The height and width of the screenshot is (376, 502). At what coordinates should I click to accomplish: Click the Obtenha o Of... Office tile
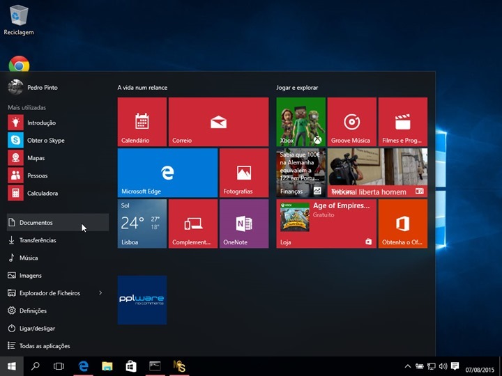[x=403, y=224]
